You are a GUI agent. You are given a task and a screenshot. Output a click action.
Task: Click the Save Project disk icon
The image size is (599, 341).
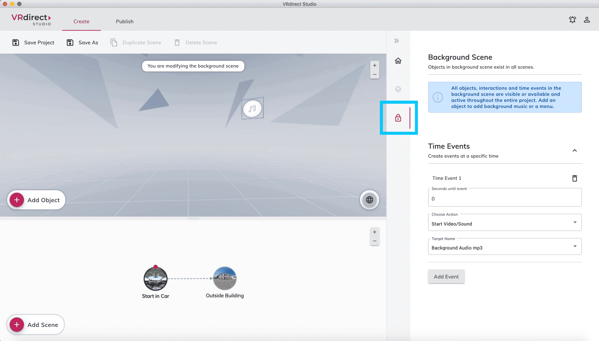(16, 43)
